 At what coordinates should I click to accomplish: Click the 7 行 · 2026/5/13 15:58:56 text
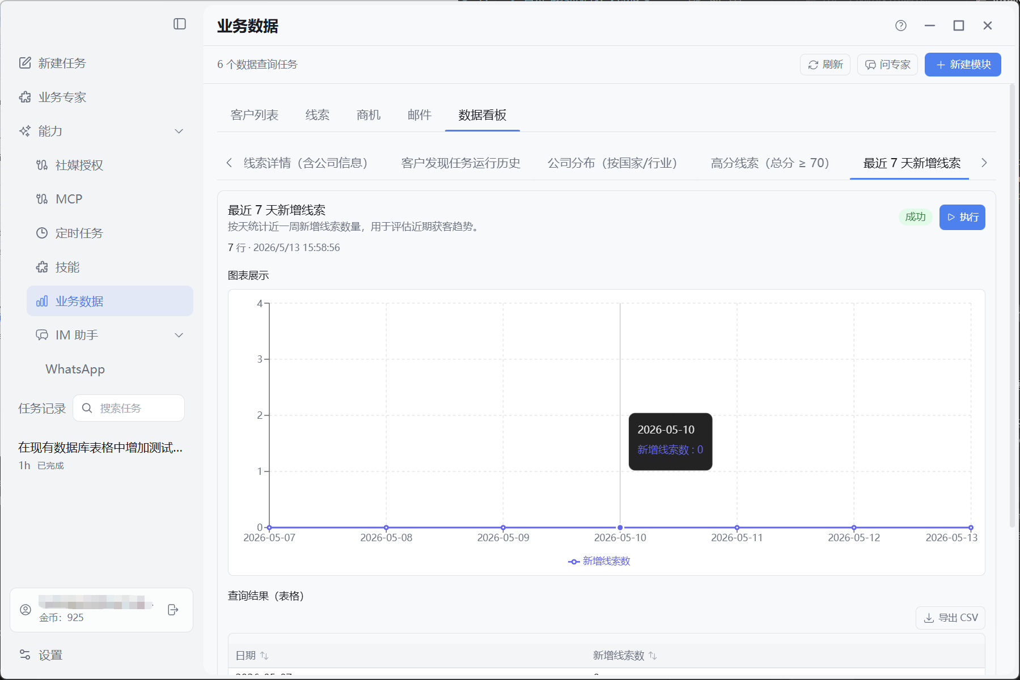[x=284, y=248]
